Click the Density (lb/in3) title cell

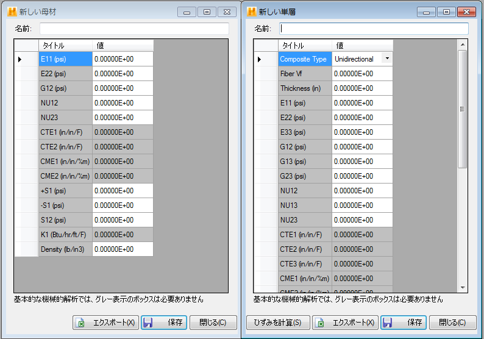click(x=65, y=249)
